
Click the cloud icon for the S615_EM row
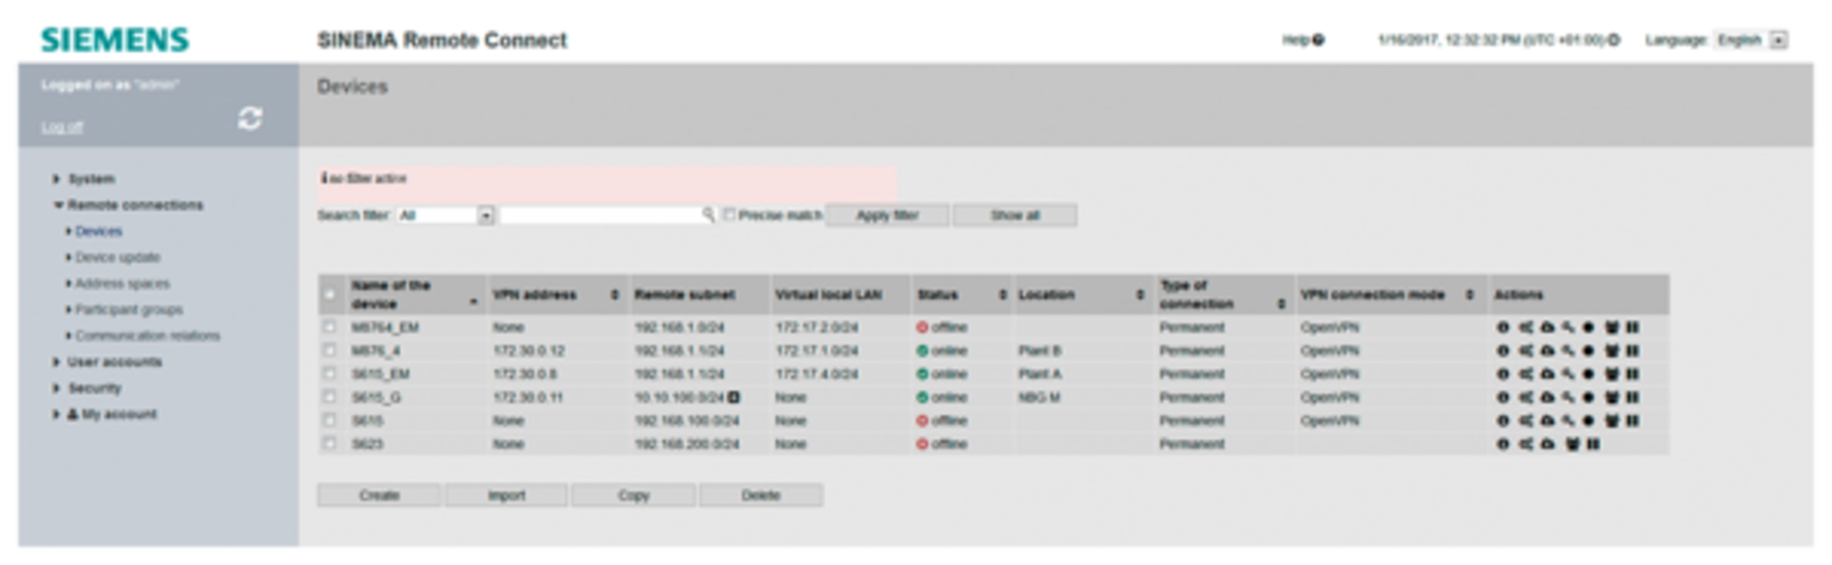click(1547, 374)
